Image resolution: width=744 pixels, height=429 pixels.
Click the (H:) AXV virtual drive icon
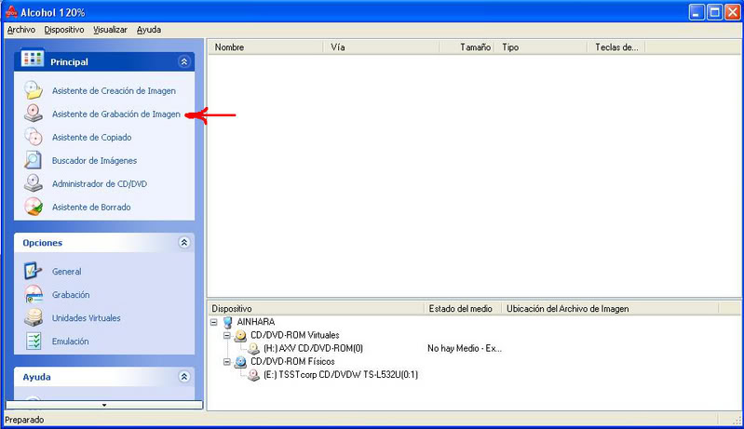coord(254,348)
